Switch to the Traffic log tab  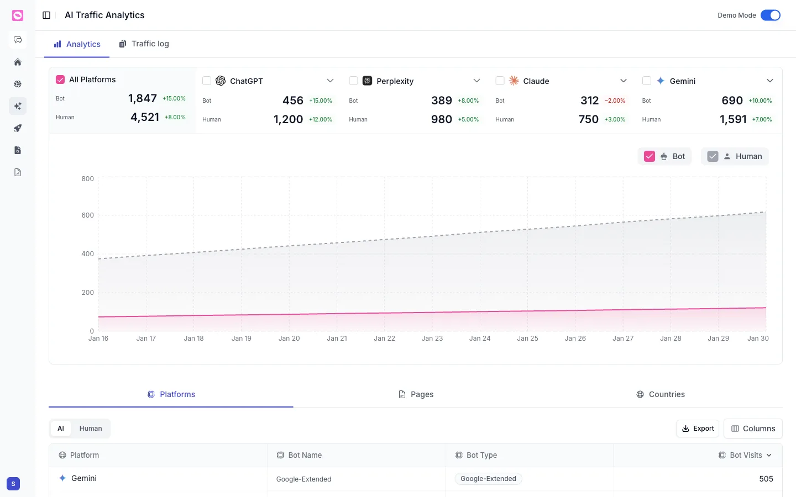(x=144, y=44)
